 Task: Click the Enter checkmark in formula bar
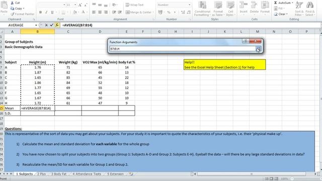(x=51, y=25)
